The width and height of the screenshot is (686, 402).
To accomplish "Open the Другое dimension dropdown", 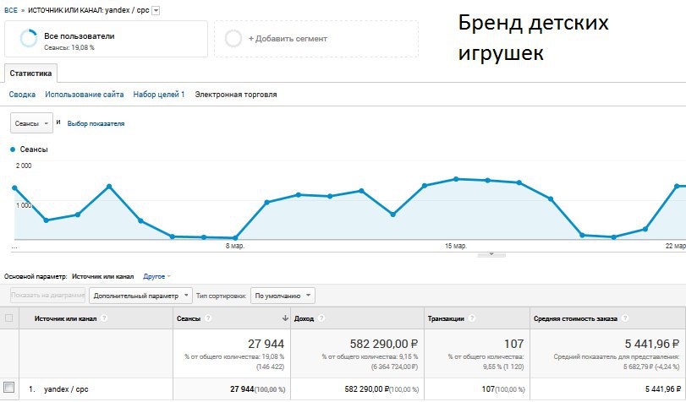I will [x=156, y=277].
